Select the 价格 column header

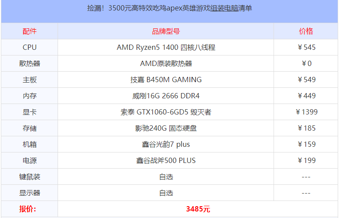tap(306, 31)
